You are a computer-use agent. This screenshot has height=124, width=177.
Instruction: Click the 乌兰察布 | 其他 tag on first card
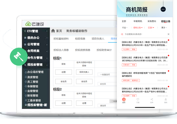pyautogui.click(x=129, y=50)
